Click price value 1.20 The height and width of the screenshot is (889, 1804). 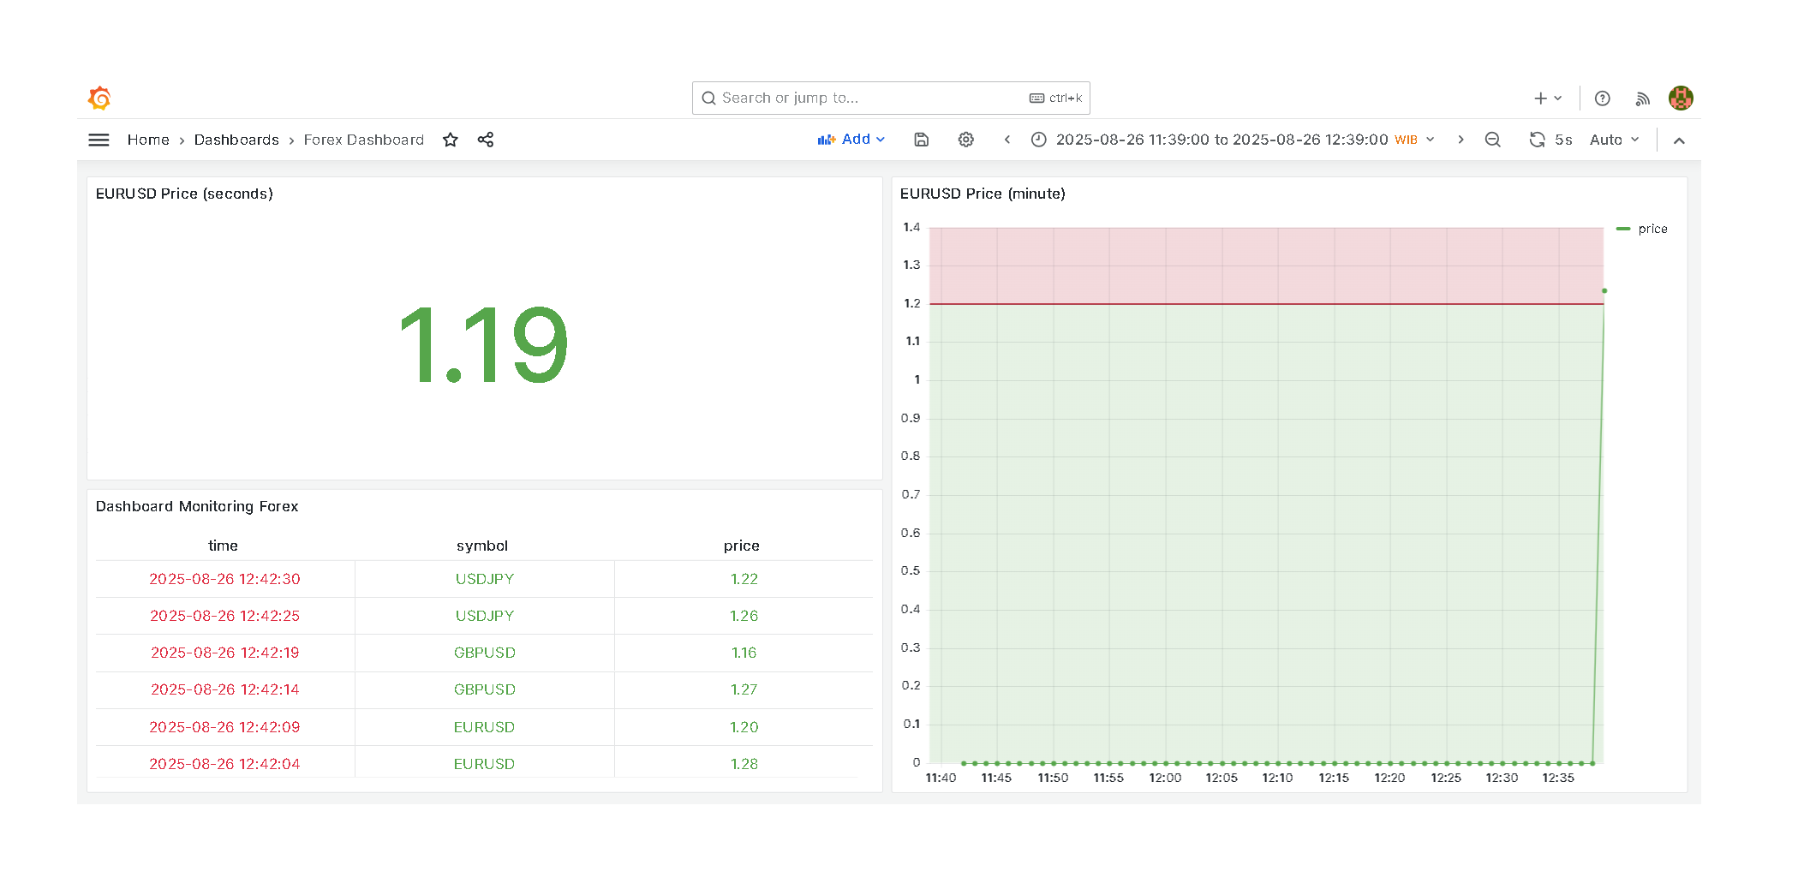click(744, 727)
